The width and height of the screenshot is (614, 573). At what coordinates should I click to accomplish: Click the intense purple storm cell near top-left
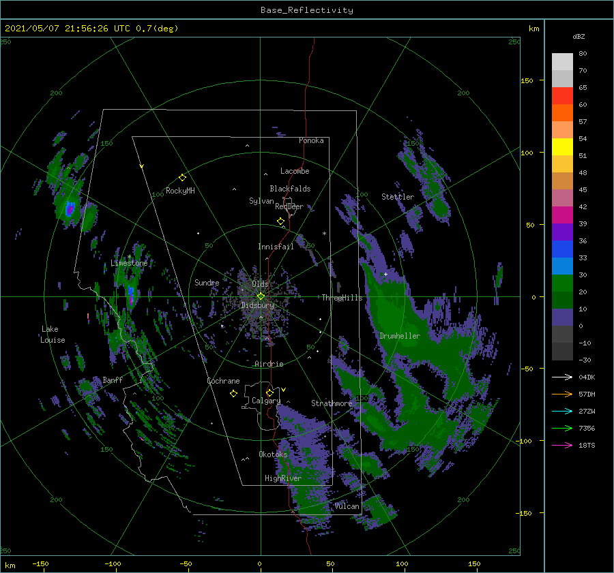pyautogui.click(x=70, y=209)
